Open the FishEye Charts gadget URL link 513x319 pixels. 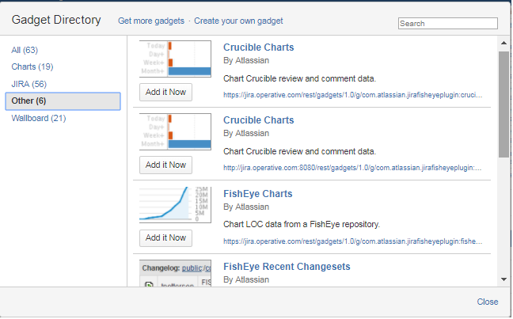coord(353,241)
